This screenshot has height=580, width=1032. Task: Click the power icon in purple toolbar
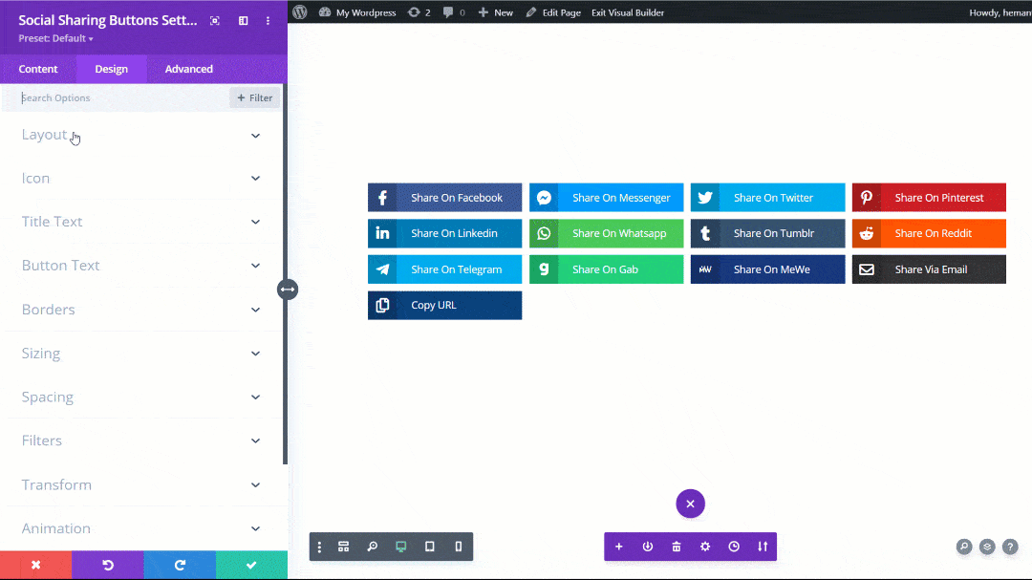648,547
